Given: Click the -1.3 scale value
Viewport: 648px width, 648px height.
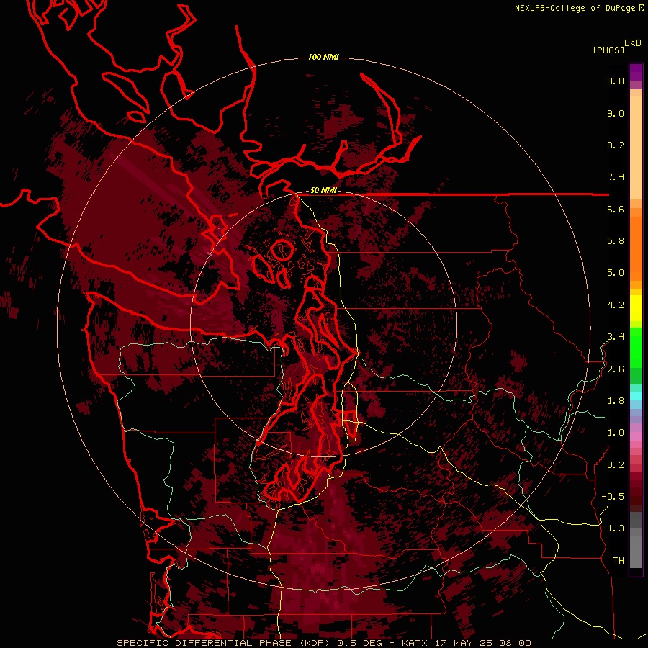Looking at the screenshot, I should (x=613, y=528).
